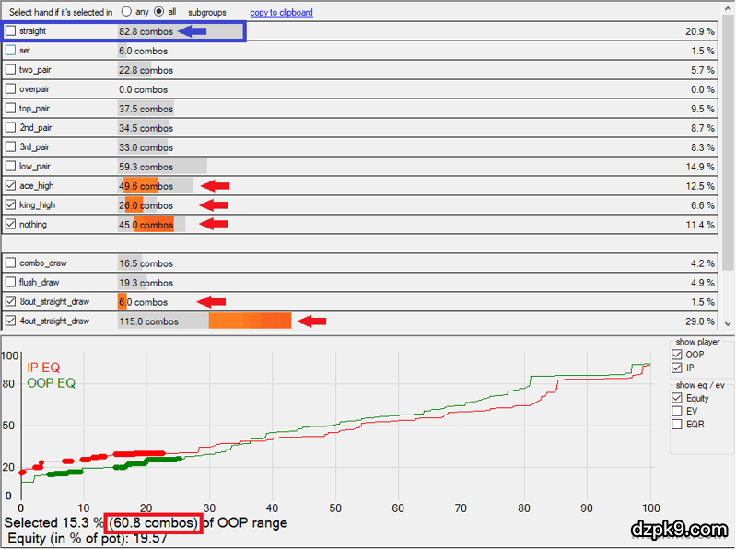Check the top_pair checkbox
The height and width of the screenshot is (549, 736).
11,109
